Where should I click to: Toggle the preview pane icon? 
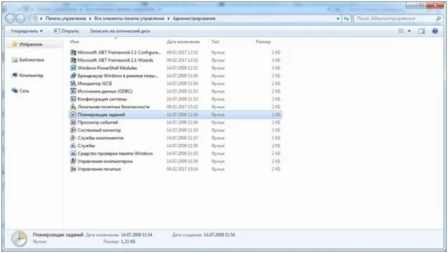pyautogui.click(x=421, y=31)
